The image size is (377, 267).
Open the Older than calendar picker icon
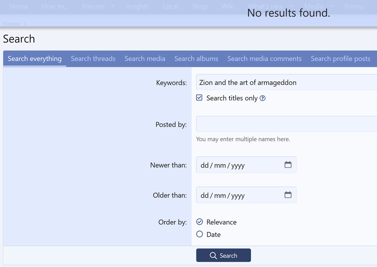tap(288, 195)
